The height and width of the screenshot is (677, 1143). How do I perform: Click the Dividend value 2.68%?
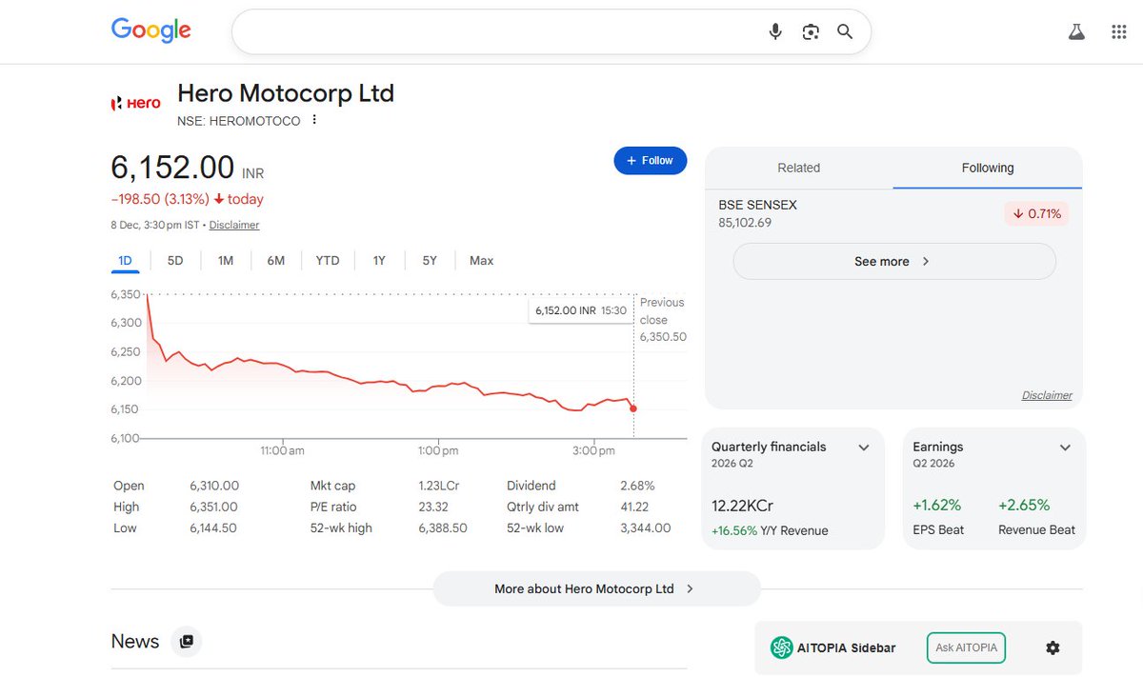pyautogui.click(x=637, y=486)
